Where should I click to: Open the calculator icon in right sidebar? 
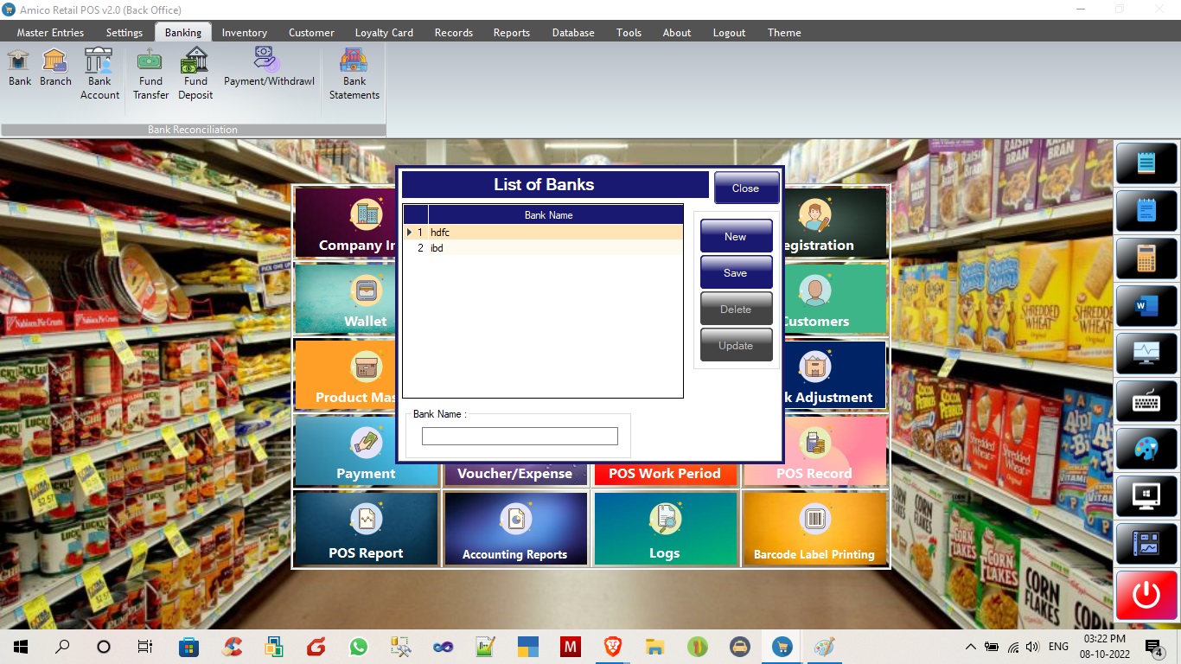tap(1146, 258)
